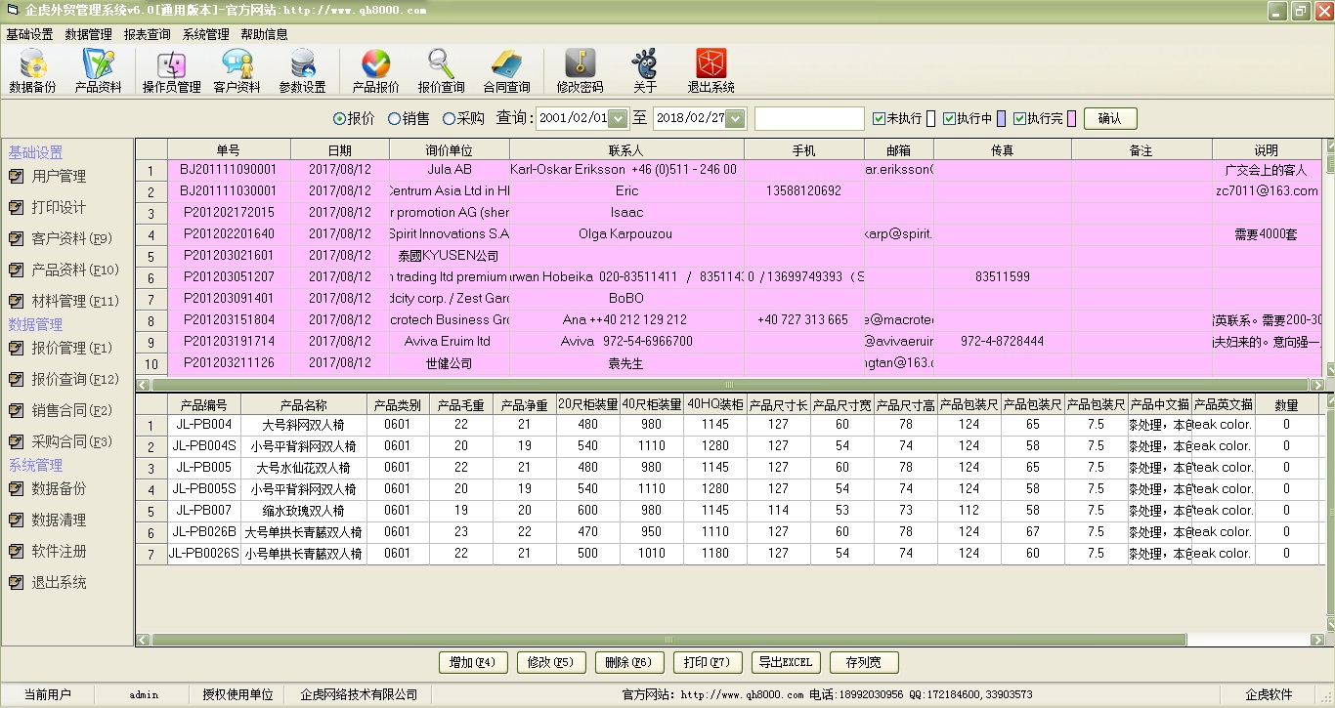The width and height of the screenshot is (1335, 708).
Task: Click the quotation table horizontal scrollbar
Action: click(729, 385)
